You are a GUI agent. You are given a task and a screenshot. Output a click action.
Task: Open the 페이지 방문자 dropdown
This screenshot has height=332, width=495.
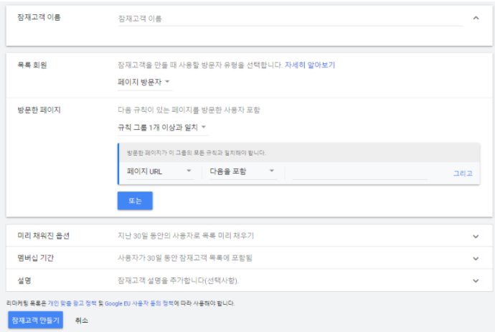145,82
